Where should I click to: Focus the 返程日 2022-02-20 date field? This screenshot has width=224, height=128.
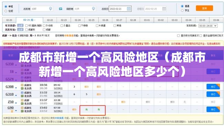coord(155,9)
